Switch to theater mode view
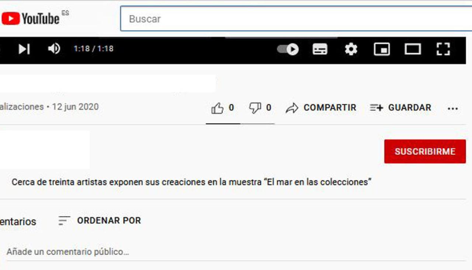472x270 pixels. [x=412, y=49]
